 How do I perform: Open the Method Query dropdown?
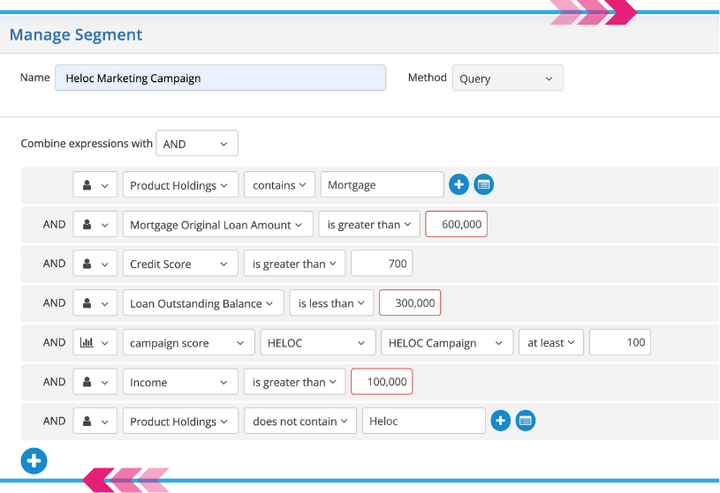click(507, 78)
